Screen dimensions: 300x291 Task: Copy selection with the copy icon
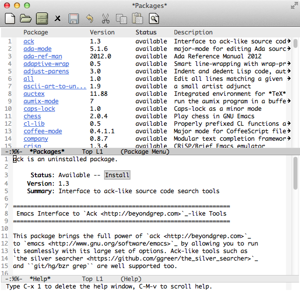[121, 18]
